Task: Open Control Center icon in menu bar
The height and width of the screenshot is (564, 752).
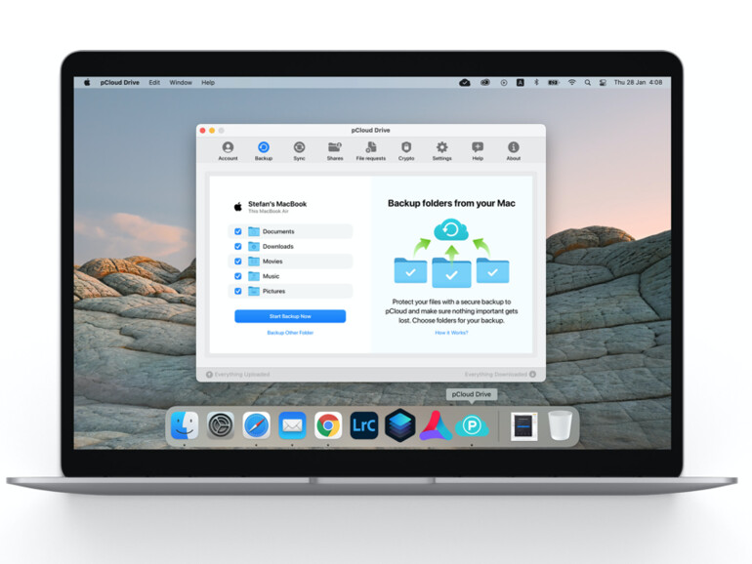Action: (603, 82)
